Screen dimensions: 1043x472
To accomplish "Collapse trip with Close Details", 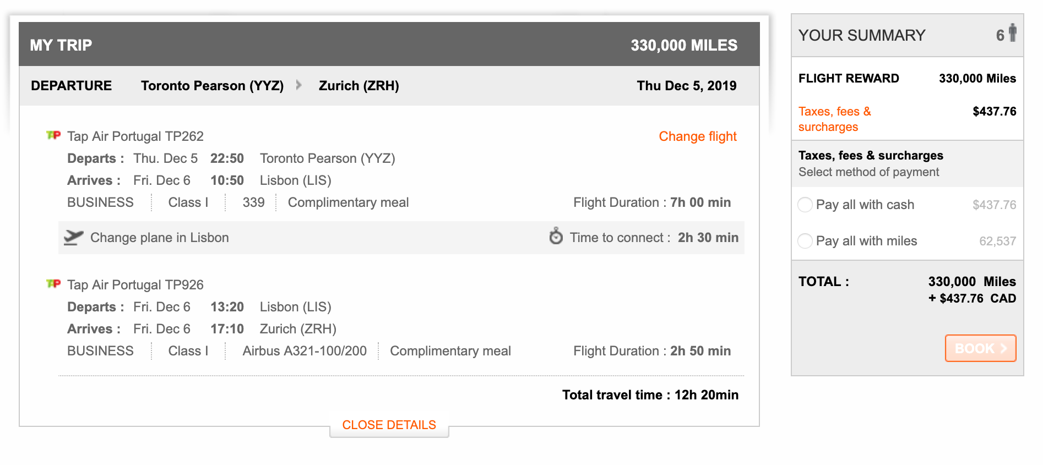I will pos(389,425).
